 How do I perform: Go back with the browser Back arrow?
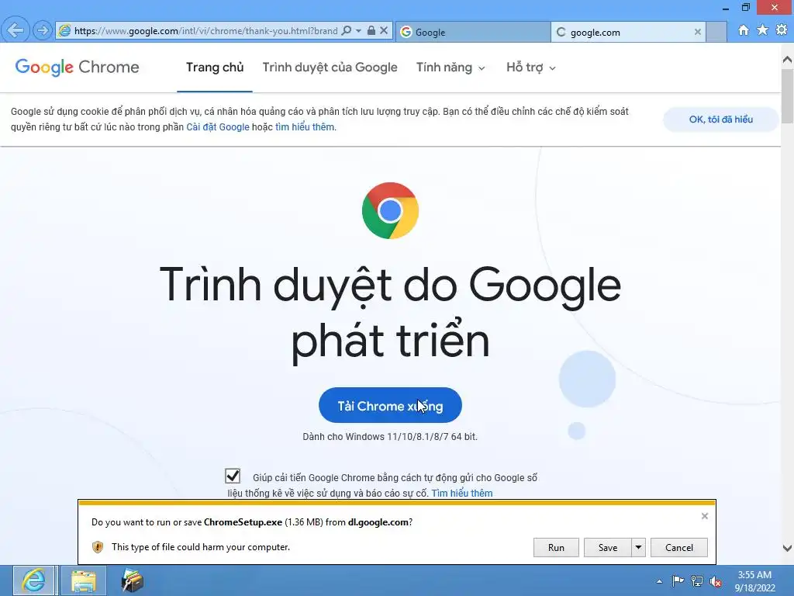(x=16, y=30)
